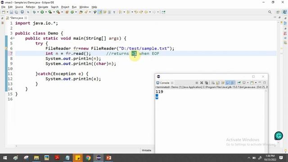This screenshot has height=162, width=288.
Task: Click the Search flashlight toolbar icon
Action: tap(86, 12)
